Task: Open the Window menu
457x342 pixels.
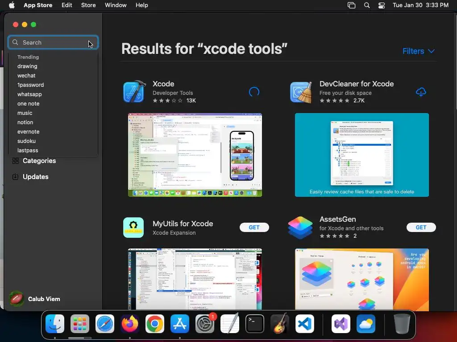Action: click(x=116, y=5)
